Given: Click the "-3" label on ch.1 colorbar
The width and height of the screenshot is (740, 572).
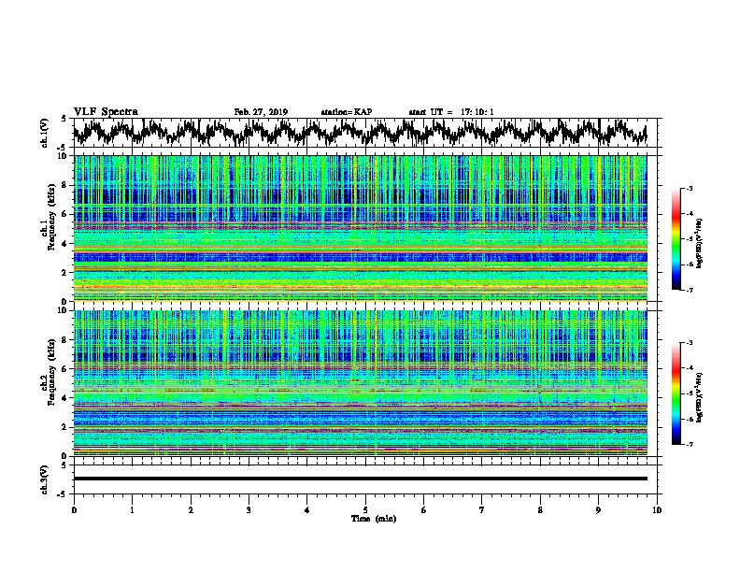Looking at the screenshot, I should tap(689, 189).
